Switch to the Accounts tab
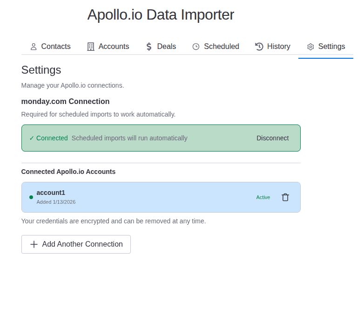Viewport: 364px width, 325px height. (x=108, y=47)
